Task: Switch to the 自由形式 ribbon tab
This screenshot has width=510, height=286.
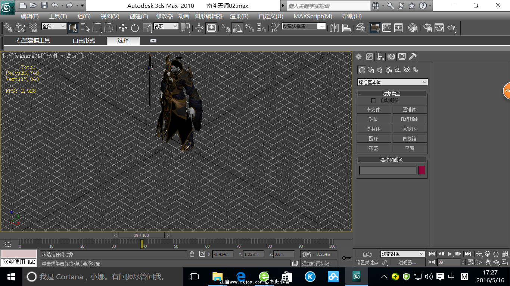Action: point(84,41)
